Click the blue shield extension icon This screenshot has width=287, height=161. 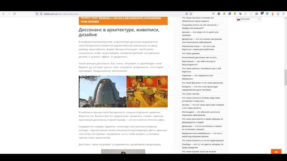(267, 14)
